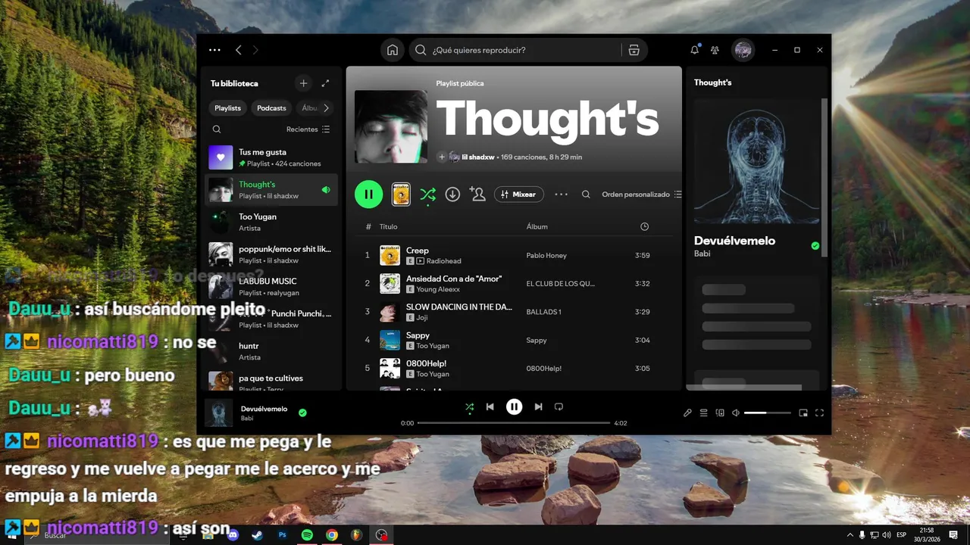This screenshot has height=545, width=970.
Task: Search within the playlist
Action: (586, 195)
